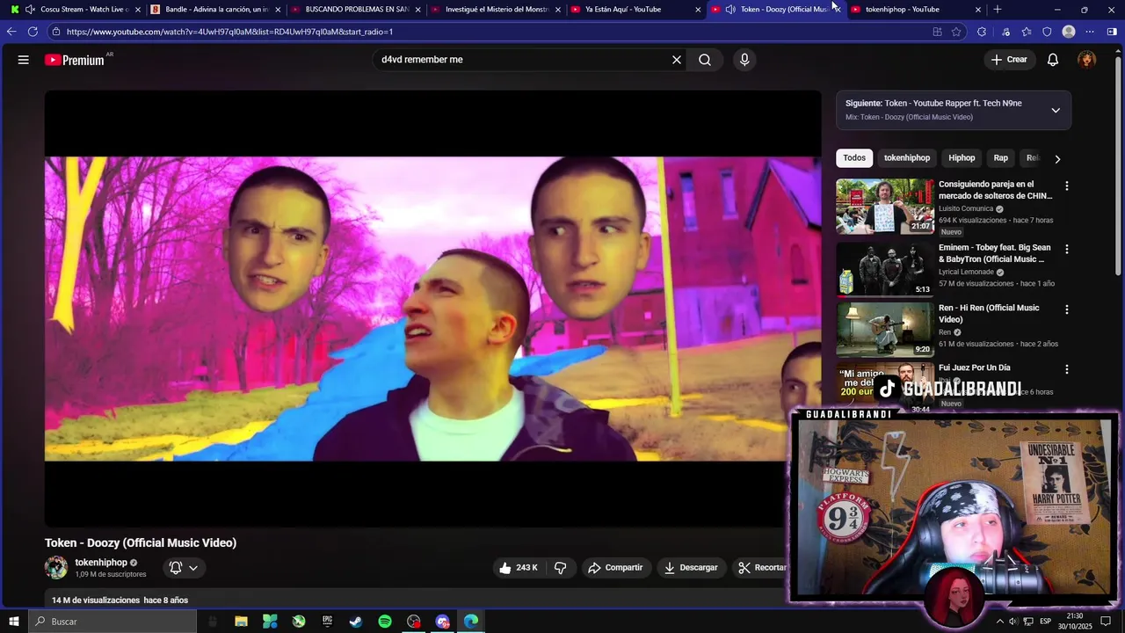Screen dimensions: 1125x633
Task: Show more filter chips with right arrow
Action: [1057, 159]
